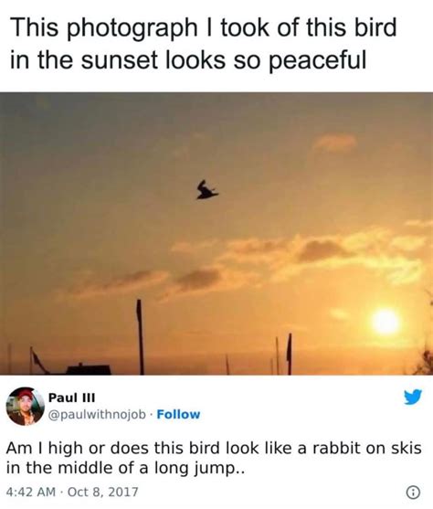
Task: Click the blue Twitter bird logo
Action: 413,397
